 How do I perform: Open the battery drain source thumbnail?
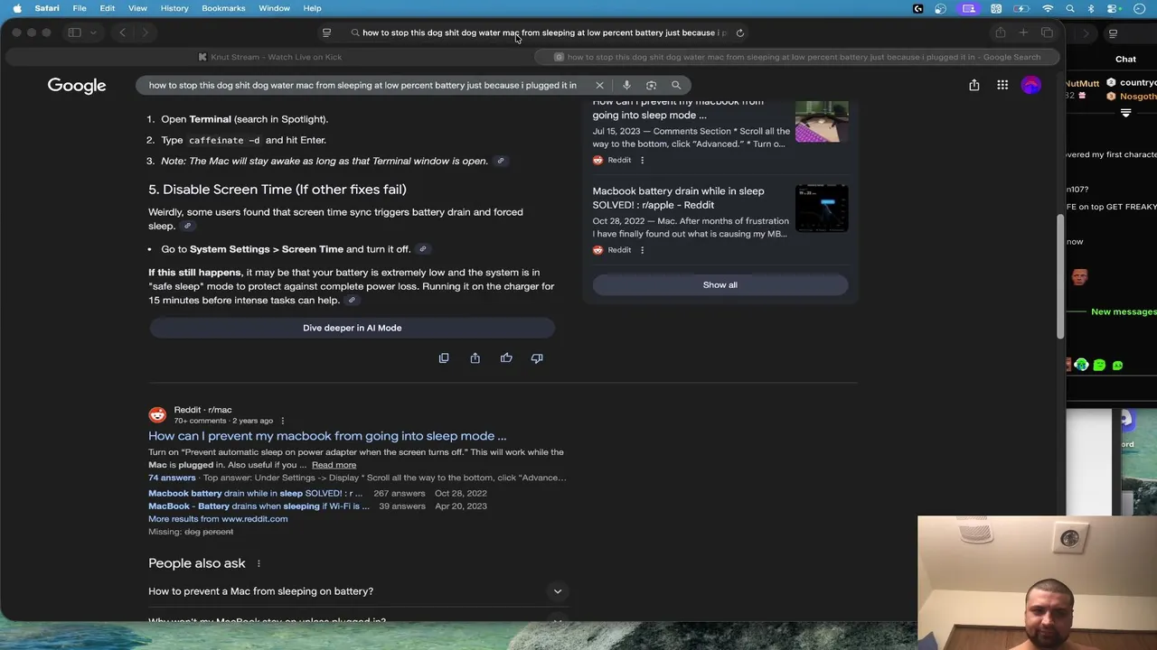822,208
